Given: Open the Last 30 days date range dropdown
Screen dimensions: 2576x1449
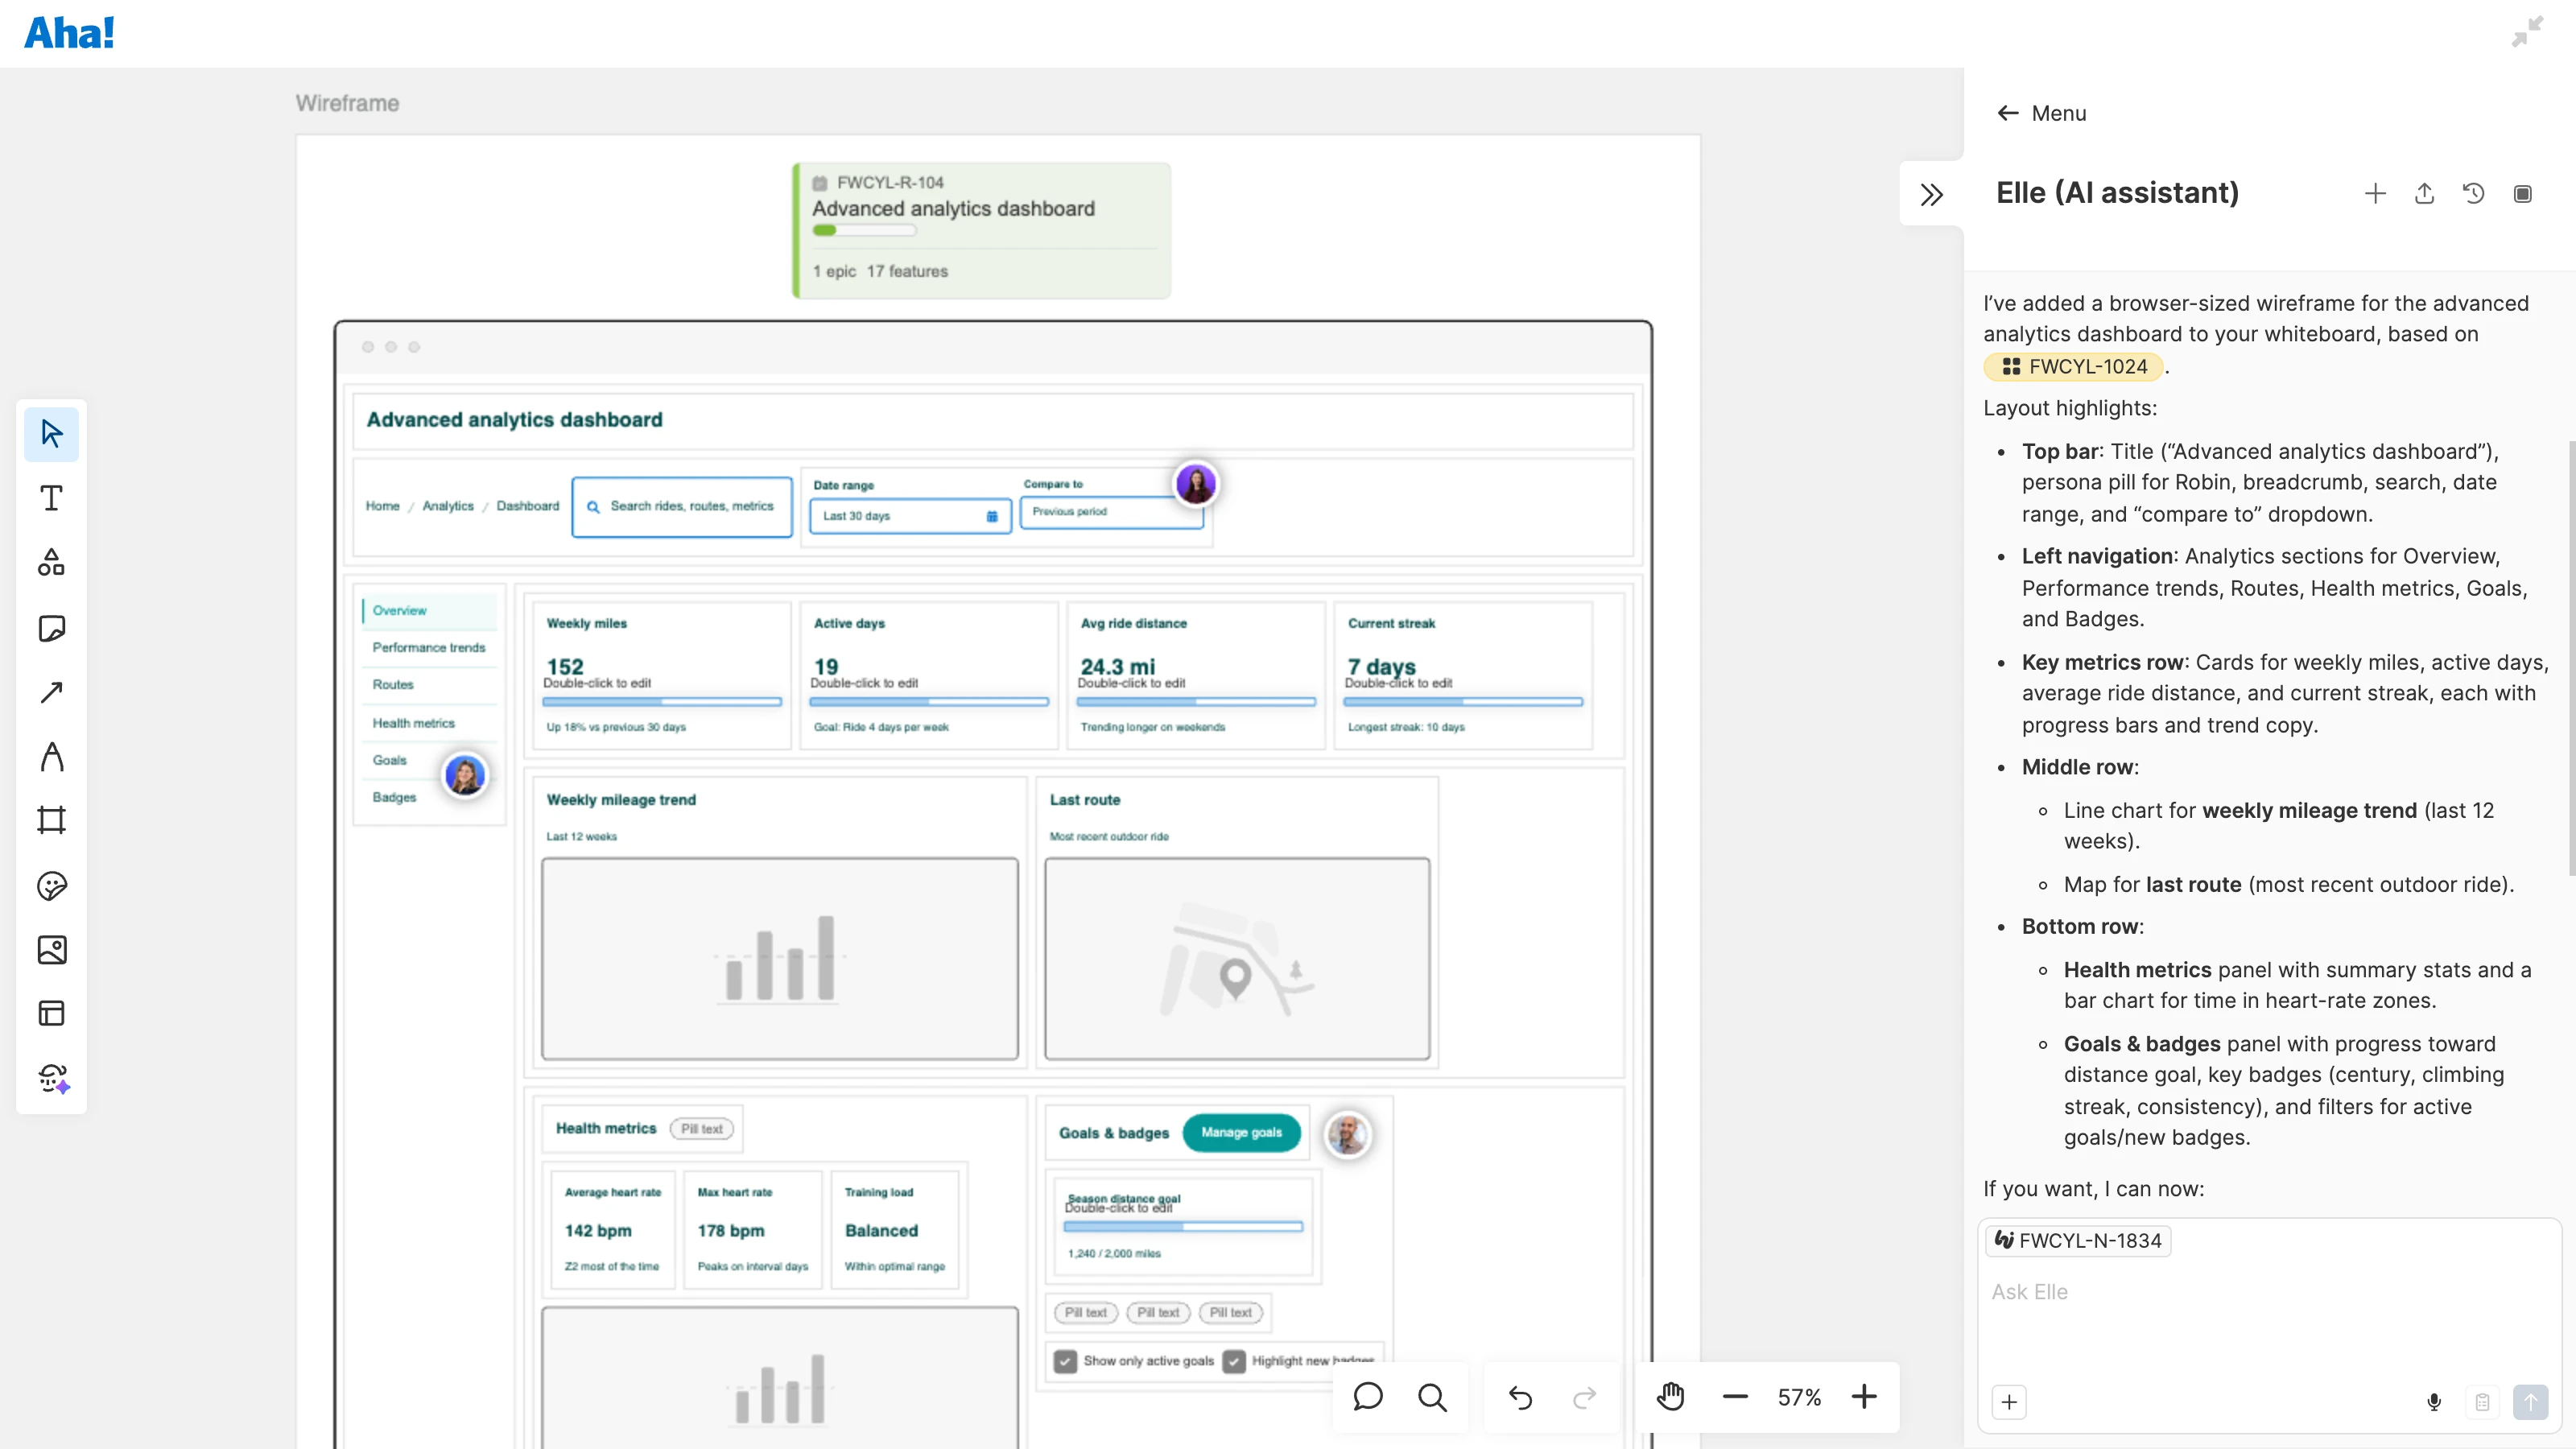Looking at the screenshot, I should click(x=910, y=516).
